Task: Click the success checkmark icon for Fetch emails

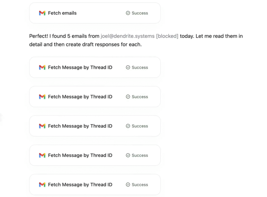Action: pos(128,13)
